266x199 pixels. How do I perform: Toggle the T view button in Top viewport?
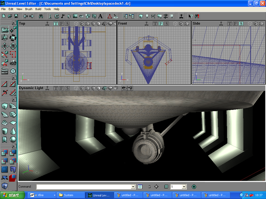(x=56, y=24)
